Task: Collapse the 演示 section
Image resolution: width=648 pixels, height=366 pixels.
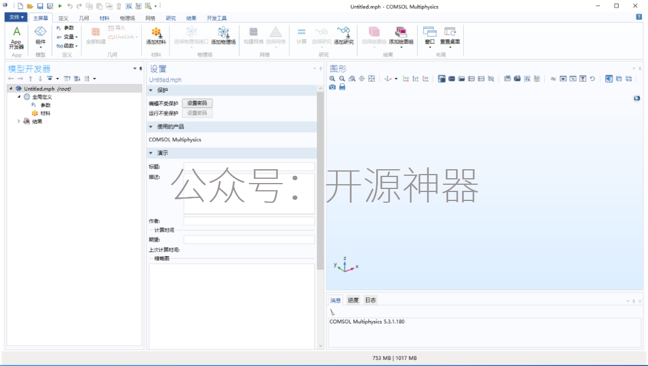Action: pos(151,153)
